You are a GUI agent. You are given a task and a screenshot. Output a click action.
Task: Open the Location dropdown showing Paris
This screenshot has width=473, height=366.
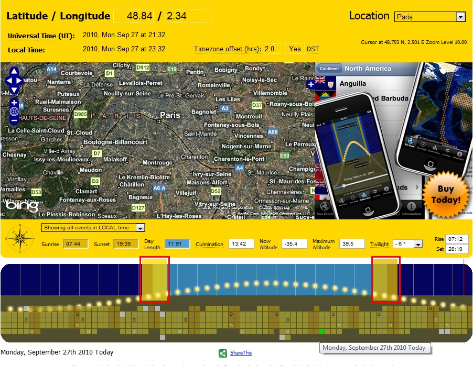point(429,17)
